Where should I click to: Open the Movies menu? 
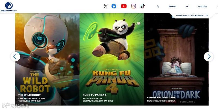172,6
